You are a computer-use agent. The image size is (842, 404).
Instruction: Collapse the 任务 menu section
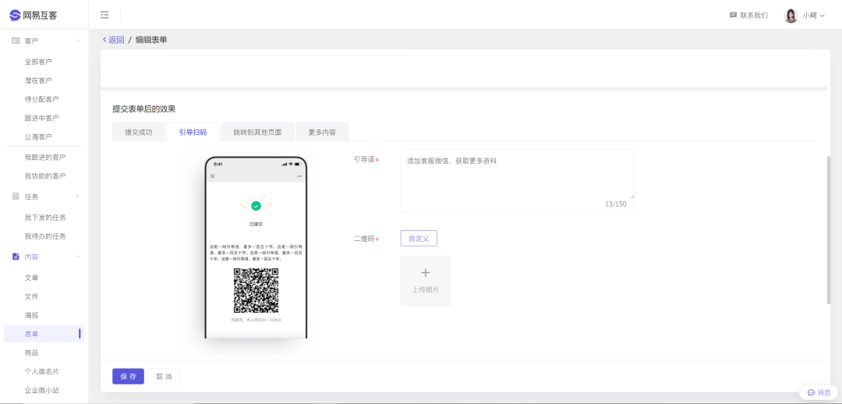(x=77, y=197)
